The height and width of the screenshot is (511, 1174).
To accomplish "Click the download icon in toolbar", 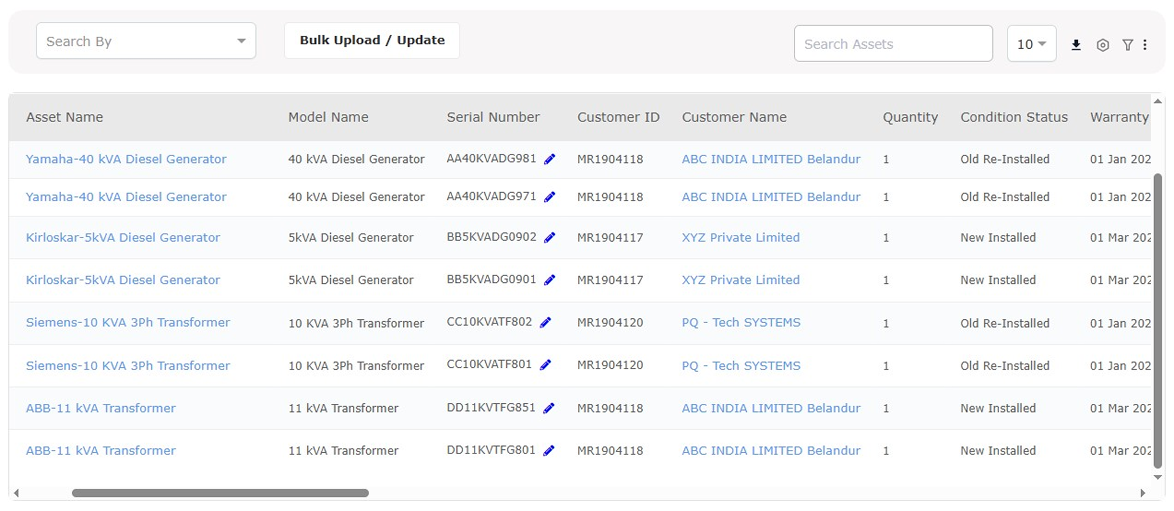I will pyautogui.click(x=1076, y=45).
